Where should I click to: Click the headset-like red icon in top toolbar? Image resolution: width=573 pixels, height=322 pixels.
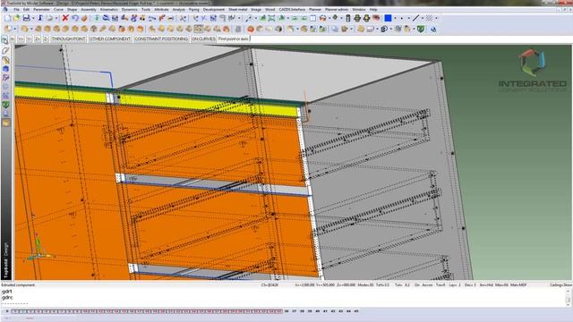322,18
